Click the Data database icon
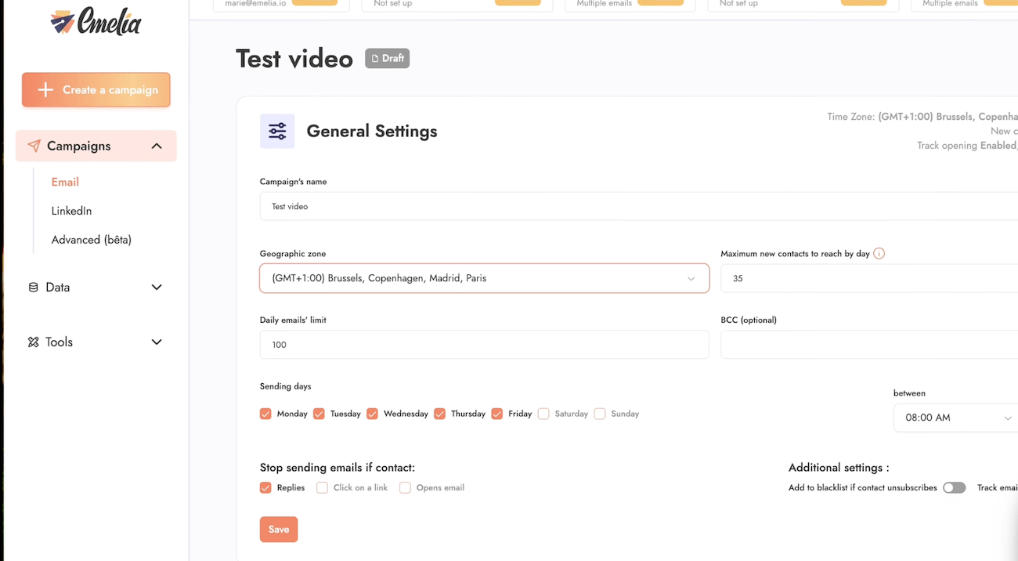1018x561 pixels. click(x=33, y=288)
